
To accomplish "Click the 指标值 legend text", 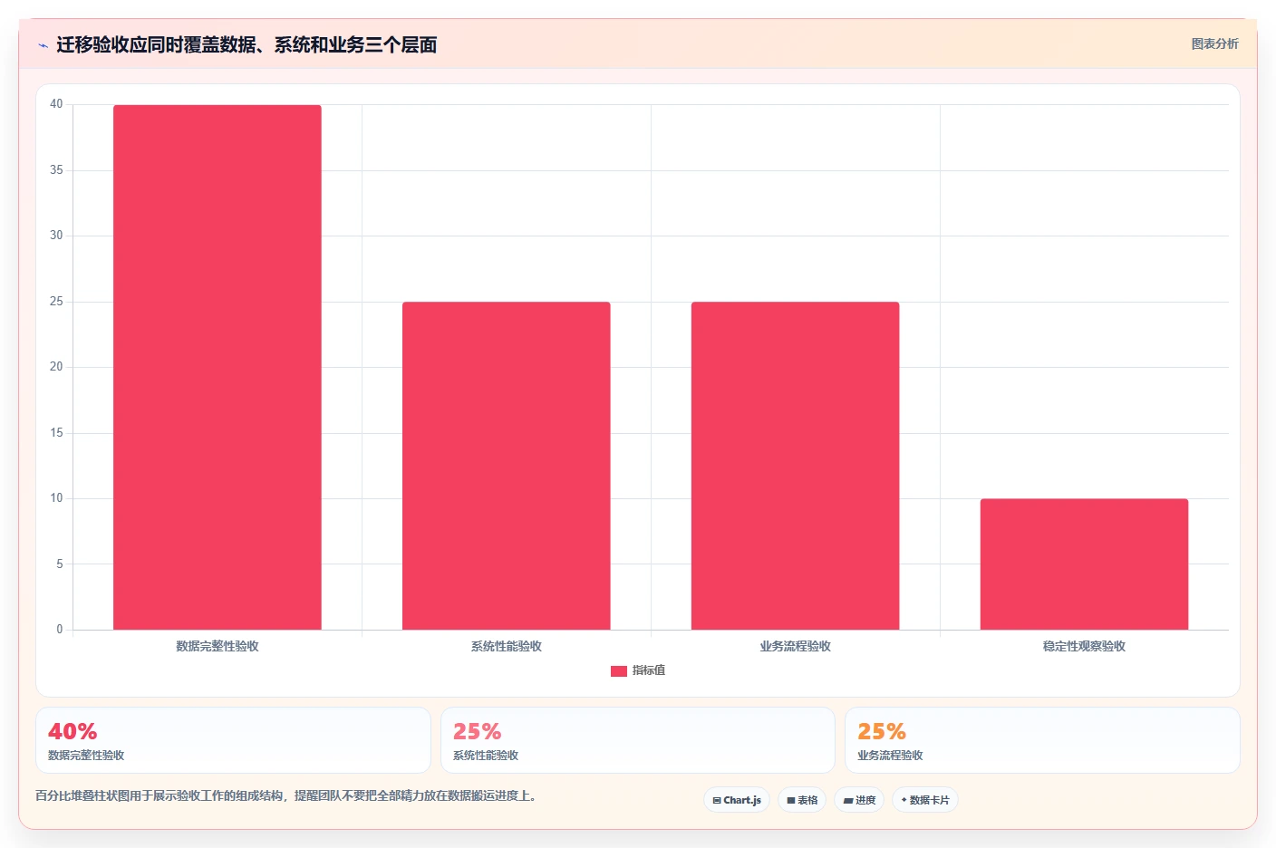I will pyautogui.click(x=649, y=670).
